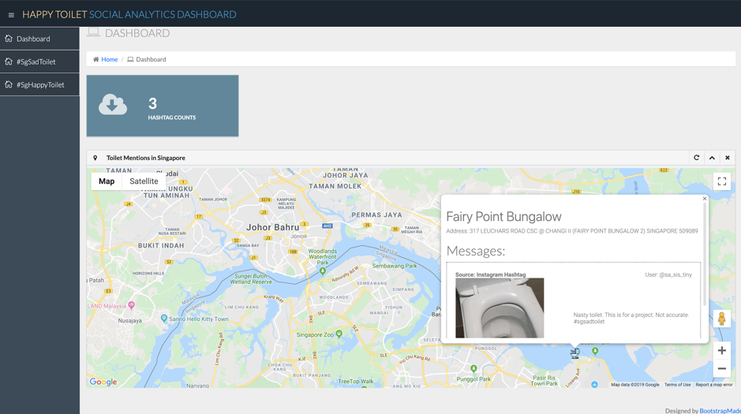This screenshot has height=414, width=741.
Task: Open #SgHappyToilet from the sidebar
Action: 40,84
